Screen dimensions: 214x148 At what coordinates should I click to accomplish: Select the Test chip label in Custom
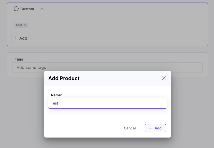pyautogui.click(x=19, y=25)
